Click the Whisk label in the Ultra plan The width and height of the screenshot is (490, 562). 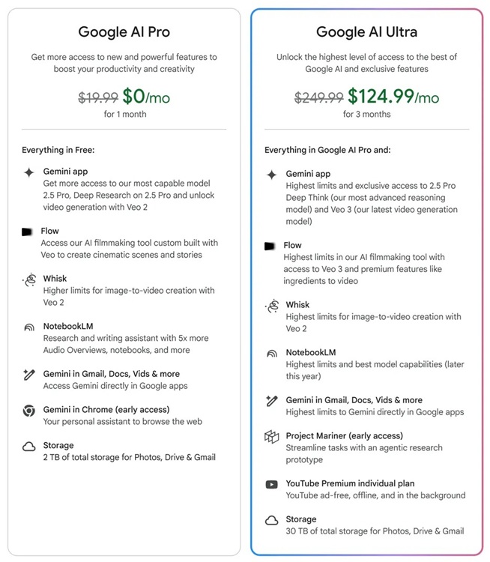(297, 305)
